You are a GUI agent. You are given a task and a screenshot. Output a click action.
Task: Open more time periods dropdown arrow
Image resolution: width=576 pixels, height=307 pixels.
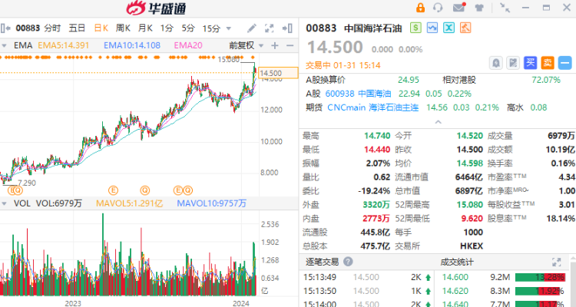(x=229, y=28)
